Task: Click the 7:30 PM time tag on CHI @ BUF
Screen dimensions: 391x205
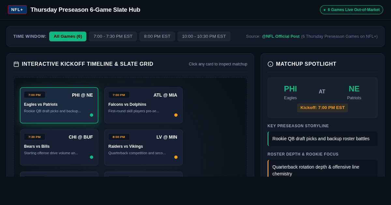Action: pos(35,137)
